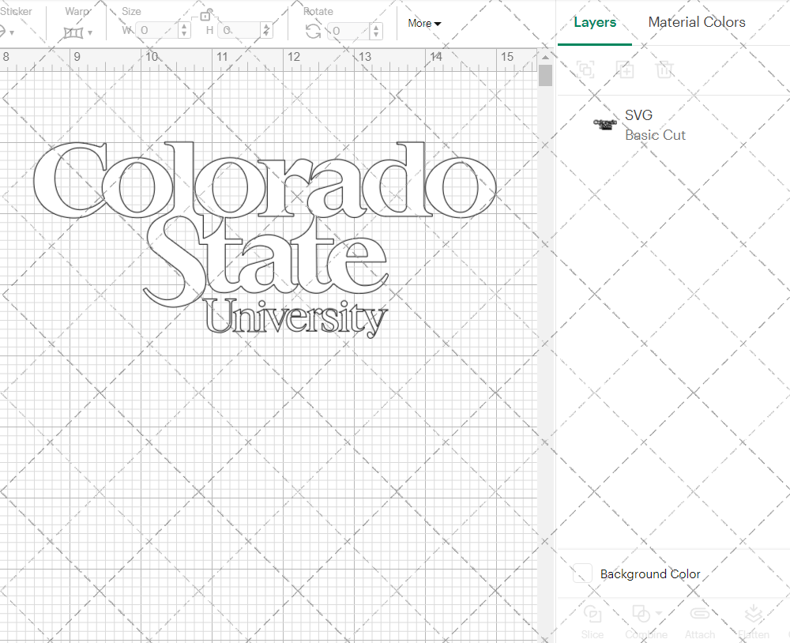Click the canvas scroll up arrow

pos(545,58)
